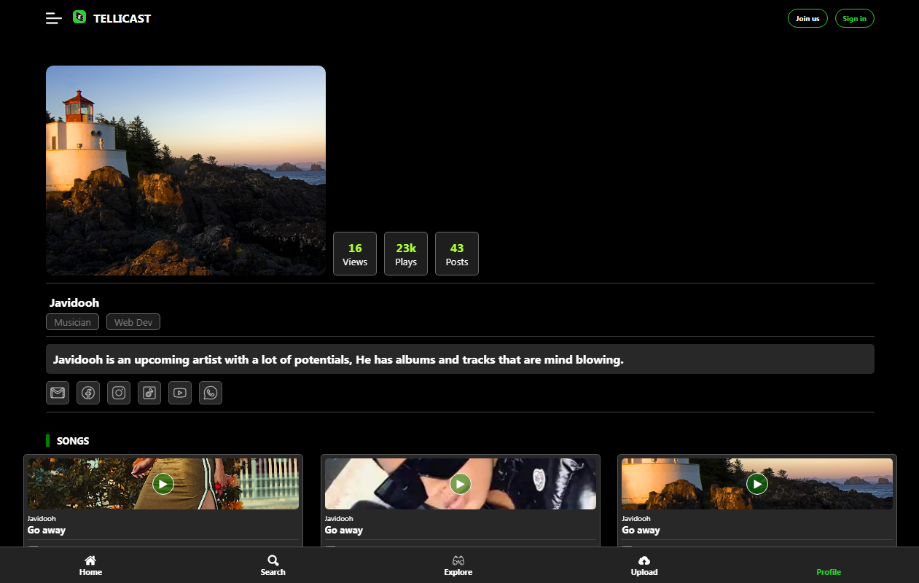Select the Musician tag
The image size is (919, 583).
coord(72,322)
